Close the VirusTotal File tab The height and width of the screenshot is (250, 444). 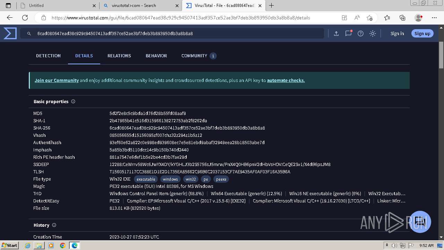coord(260,6)
